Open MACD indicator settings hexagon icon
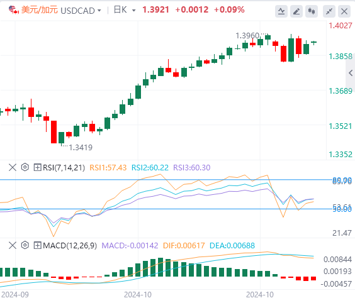 pos(25,245)
